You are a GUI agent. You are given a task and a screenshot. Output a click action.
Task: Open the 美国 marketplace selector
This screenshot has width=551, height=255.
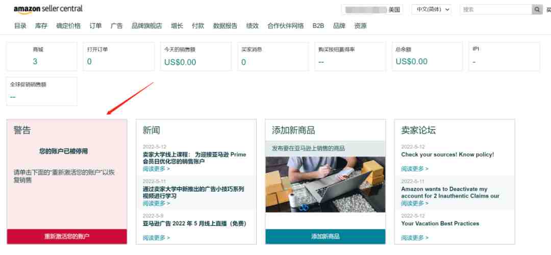point(372,10)
